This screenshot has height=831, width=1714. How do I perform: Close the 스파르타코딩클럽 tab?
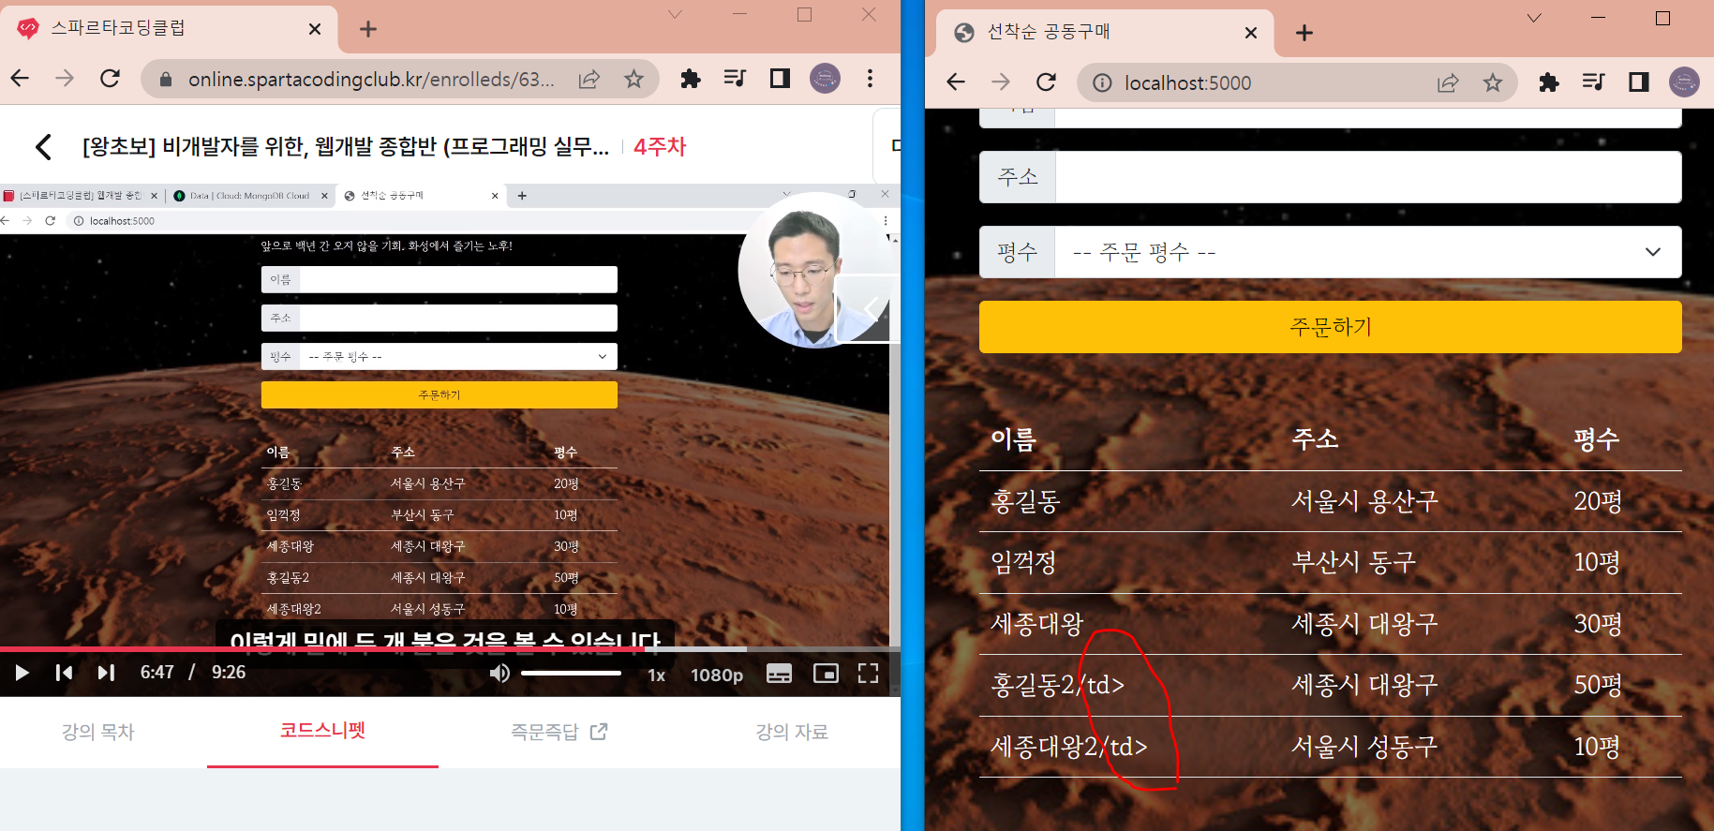(x=315, y=29)
